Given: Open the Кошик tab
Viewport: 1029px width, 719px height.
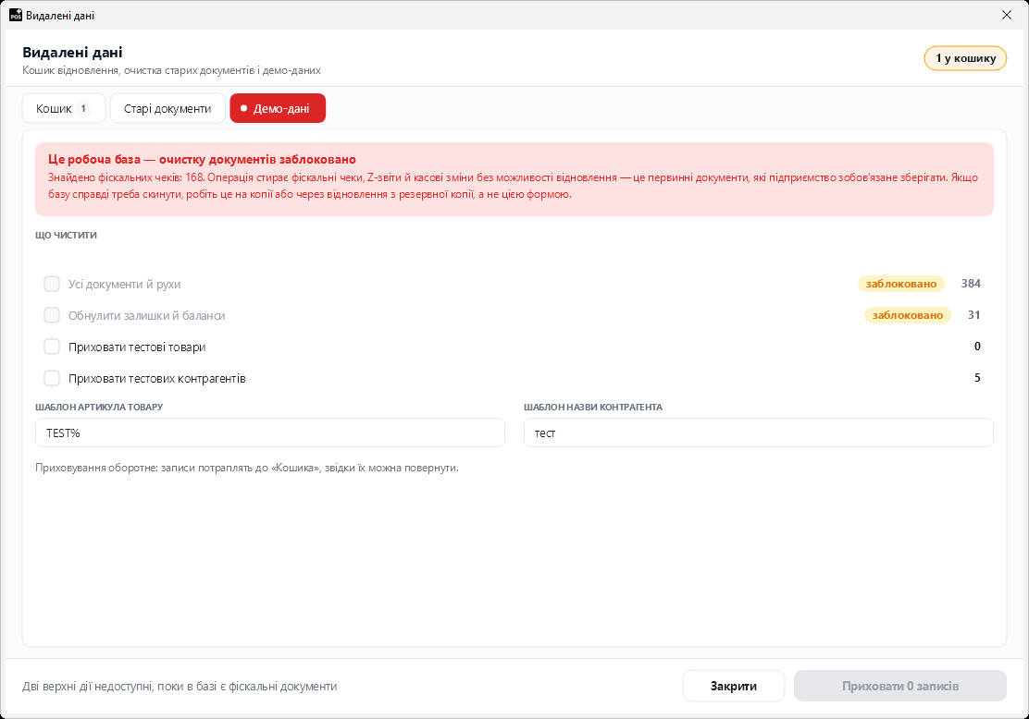Looking at the screenshot, I should point(64,109).
